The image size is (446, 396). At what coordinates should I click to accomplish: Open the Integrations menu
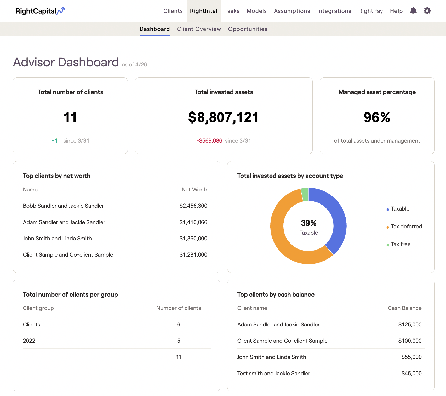point(334,11)
